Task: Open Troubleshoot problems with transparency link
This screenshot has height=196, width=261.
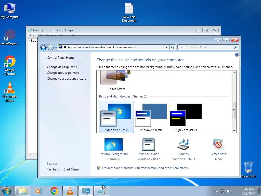Action: tap(145, 168)
